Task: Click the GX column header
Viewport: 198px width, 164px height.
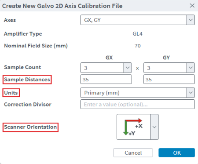Action: (109, 58)
